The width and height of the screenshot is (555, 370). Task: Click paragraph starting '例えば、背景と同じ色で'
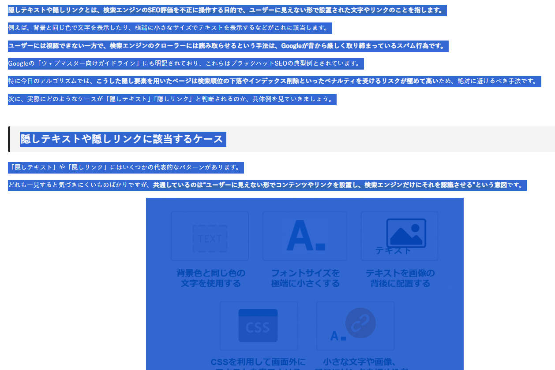pyautogui.click(x=169, y=28)
